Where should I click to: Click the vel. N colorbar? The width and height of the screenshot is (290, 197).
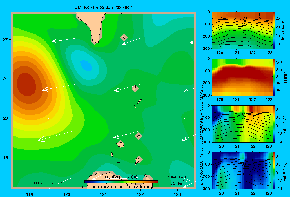(x=274, y=124)
